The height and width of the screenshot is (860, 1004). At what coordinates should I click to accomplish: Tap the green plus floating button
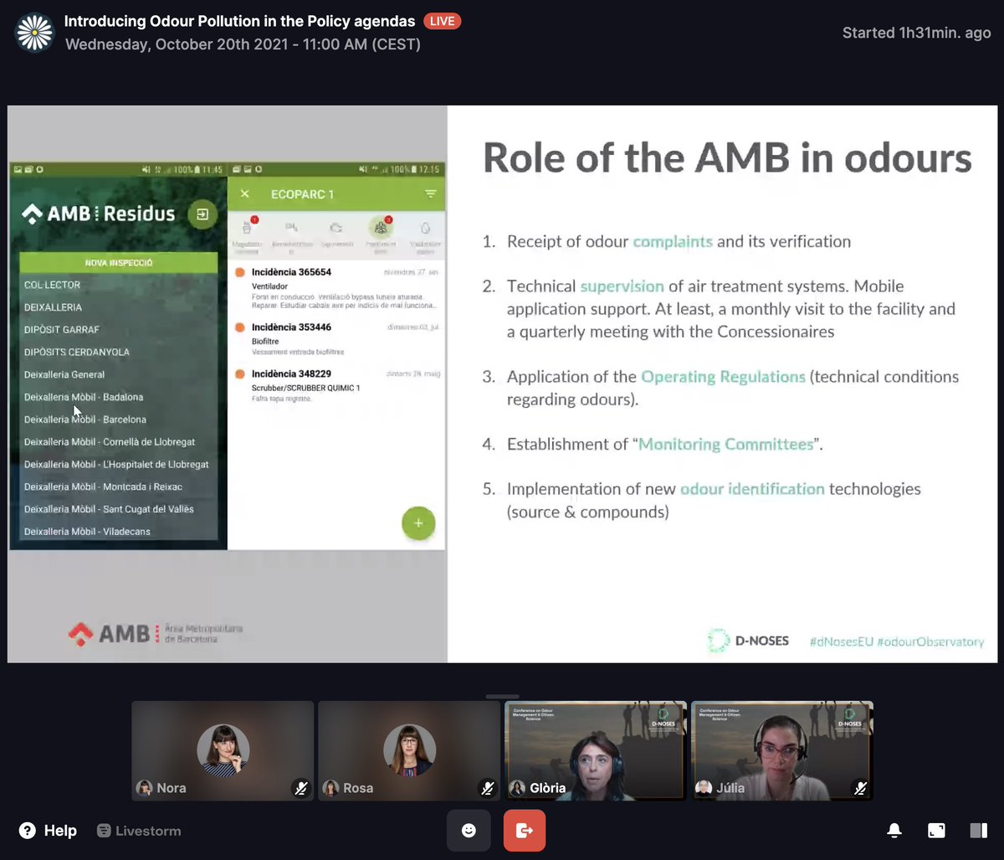[418, 523]
